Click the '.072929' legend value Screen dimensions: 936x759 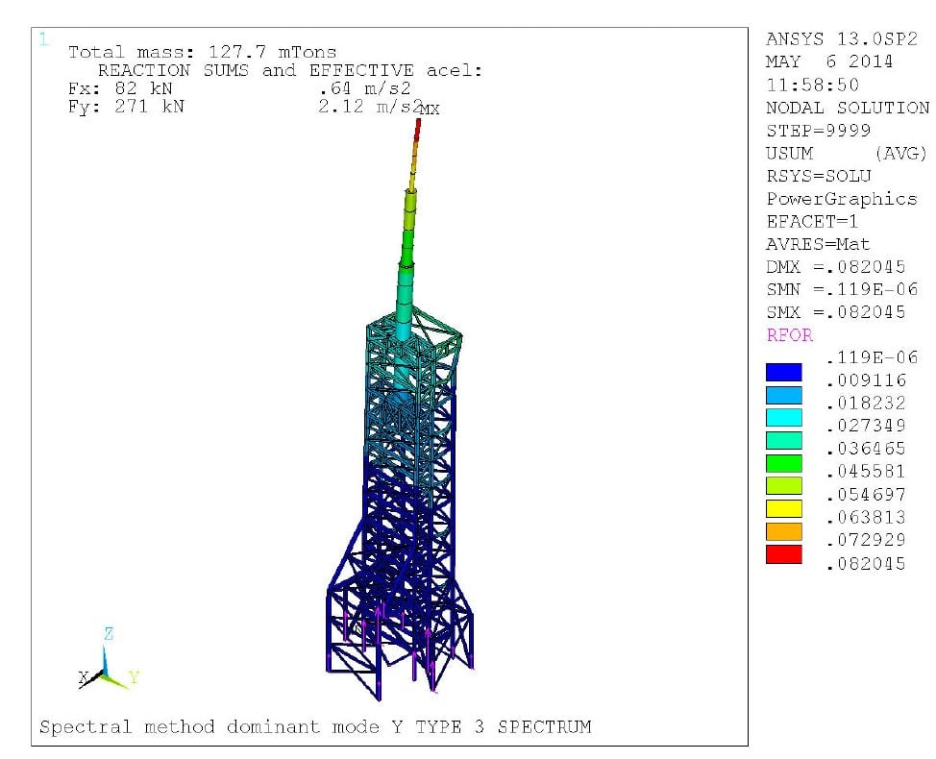coord(866,540)
